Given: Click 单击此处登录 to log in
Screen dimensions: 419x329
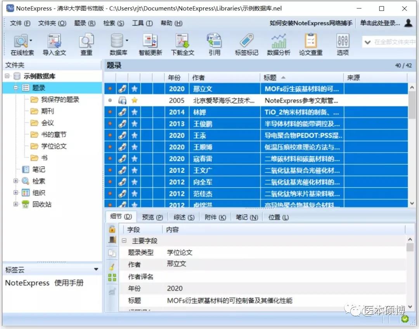Looking at the screenshot, I should tap(380, 23).
